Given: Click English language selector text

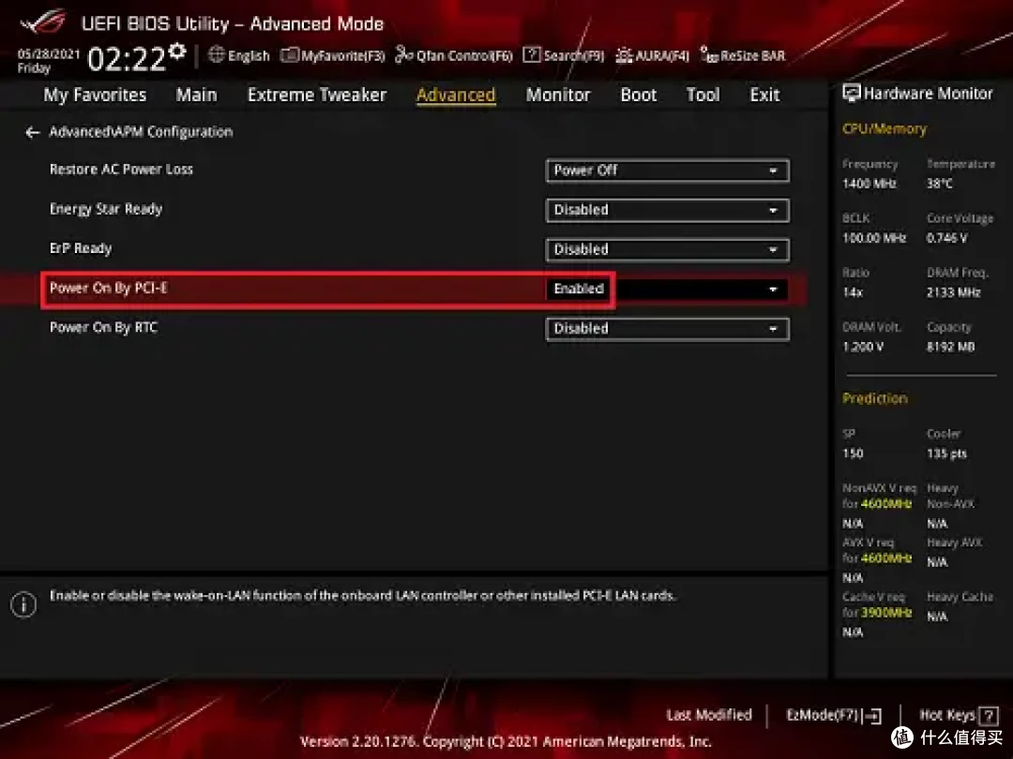Looking at the screenshot, I should [249, 56].
